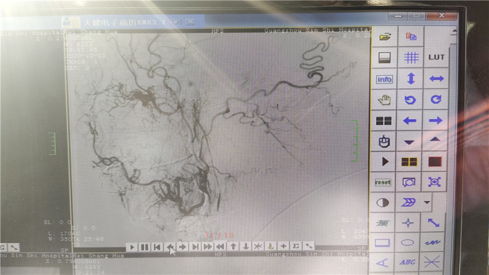Go to next image with blue right arrow
This screenshot has height=275, width=489.
click(x=436, y=120)
